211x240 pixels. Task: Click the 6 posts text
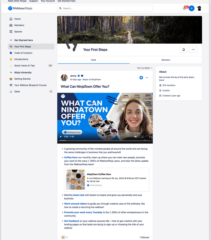(x=166, y=90)
